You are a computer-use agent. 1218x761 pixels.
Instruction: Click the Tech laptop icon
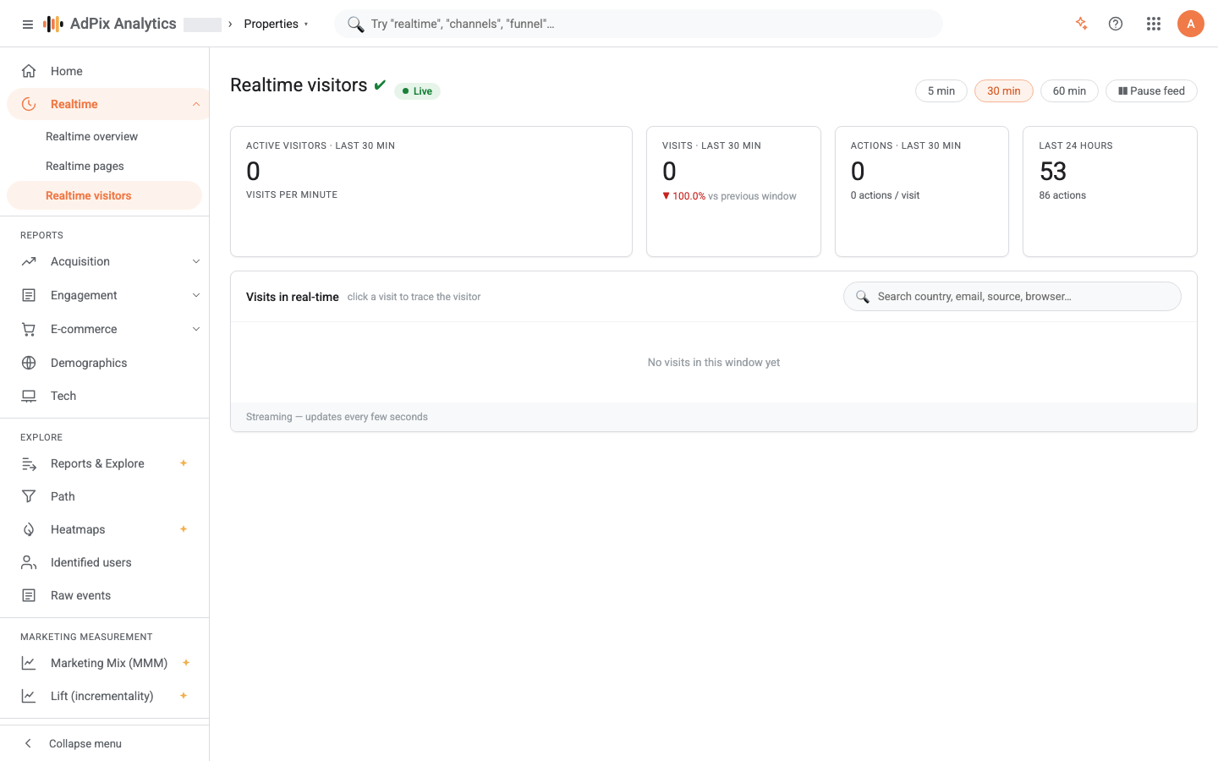(x=29, y=396)
